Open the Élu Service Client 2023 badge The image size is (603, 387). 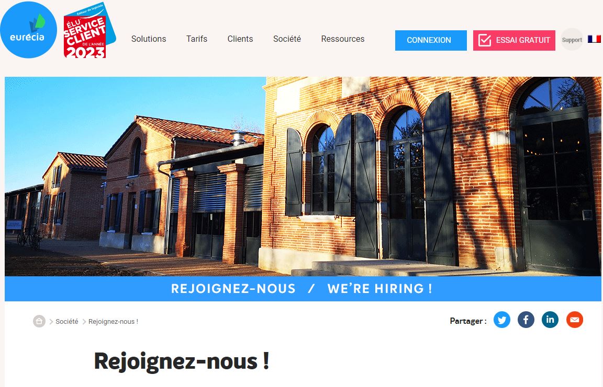(89, 31)
